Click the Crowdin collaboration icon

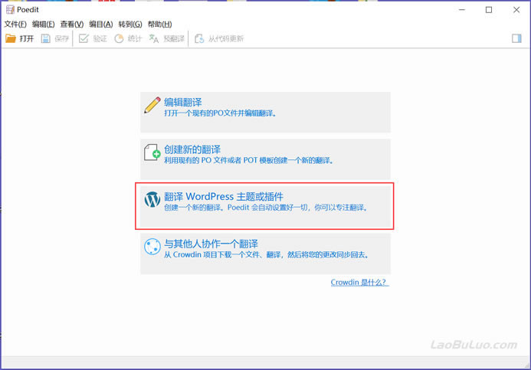pyautogui.click(x=152, y=247)
